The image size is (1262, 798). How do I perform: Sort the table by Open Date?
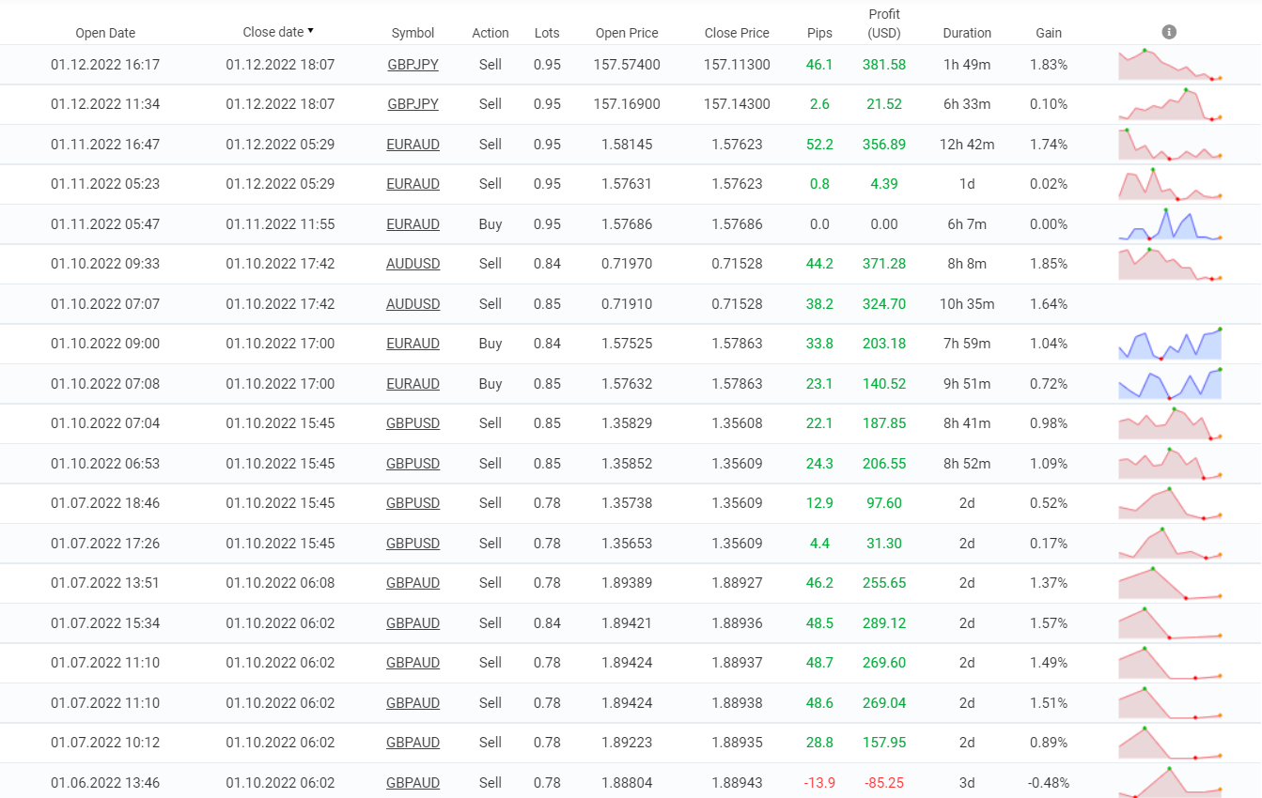pyautogui.click(x=105, y=32)
